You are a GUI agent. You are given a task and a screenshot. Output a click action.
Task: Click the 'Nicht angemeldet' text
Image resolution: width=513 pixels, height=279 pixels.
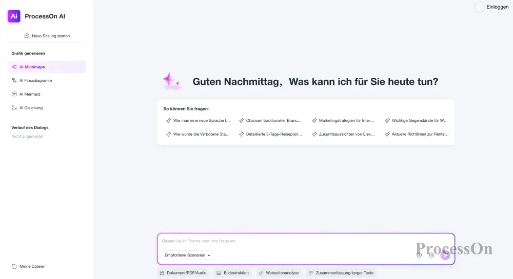pyautogui.click(x=28, y=136)
